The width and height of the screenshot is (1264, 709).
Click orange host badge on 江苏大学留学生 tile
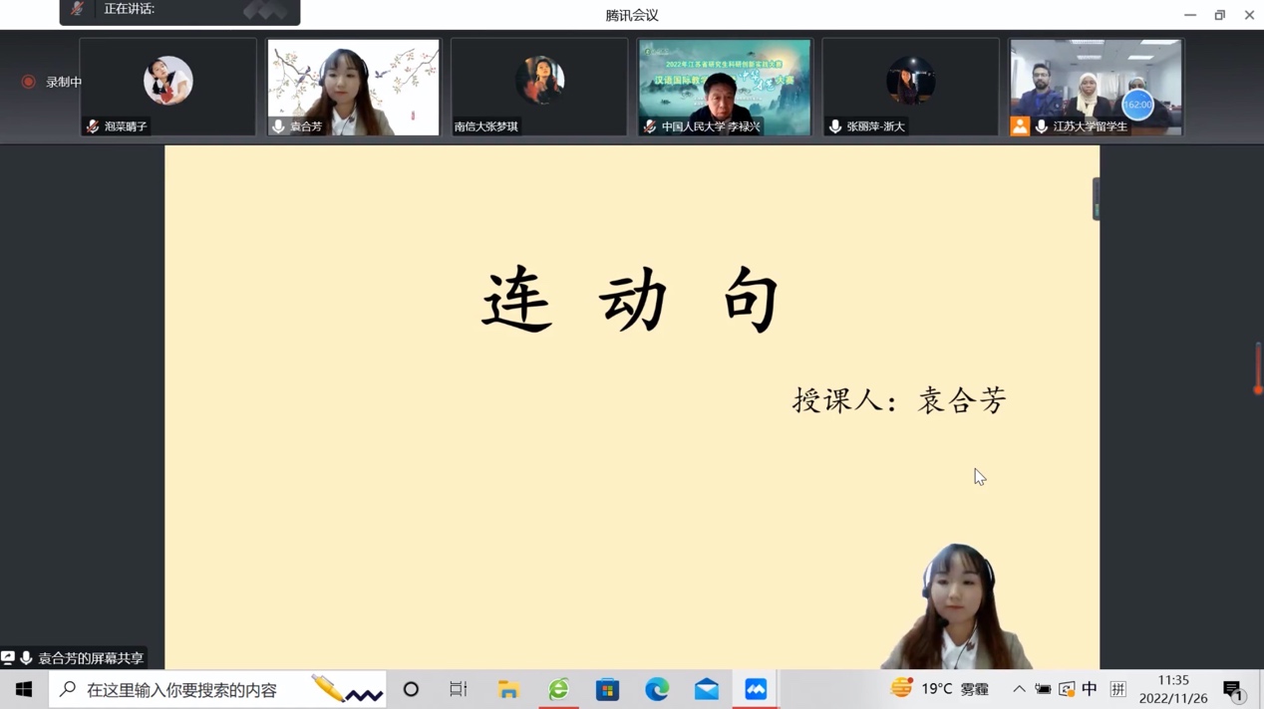click(1020, 126)
